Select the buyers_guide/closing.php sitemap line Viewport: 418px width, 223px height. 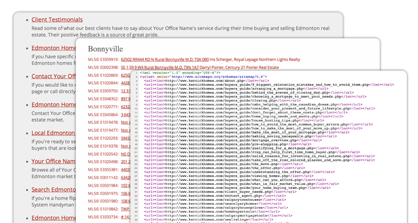(223, 100)
